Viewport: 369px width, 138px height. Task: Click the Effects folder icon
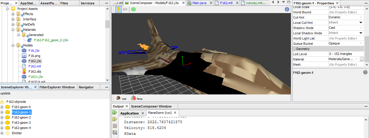(19, 14)
